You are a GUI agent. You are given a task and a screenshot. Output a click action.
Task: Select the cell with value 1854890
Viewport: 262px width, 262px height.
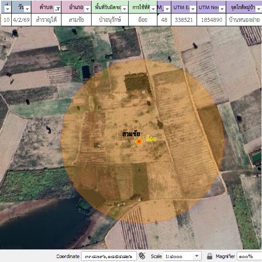click(211, 20)
